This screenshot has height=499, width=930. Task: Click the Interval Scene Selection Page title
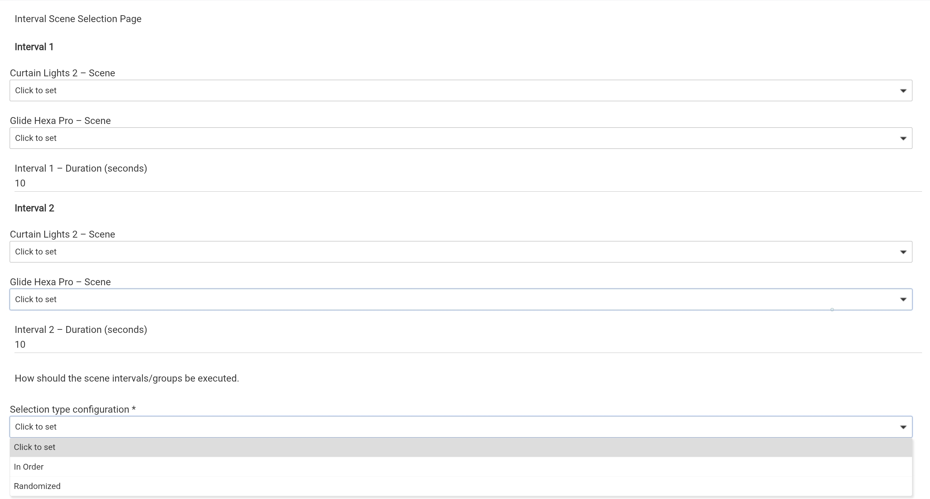78,19
